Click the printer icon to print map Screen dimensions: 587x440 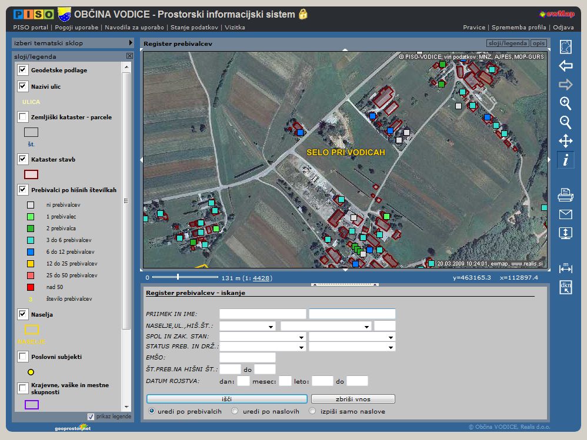point(565,195)
